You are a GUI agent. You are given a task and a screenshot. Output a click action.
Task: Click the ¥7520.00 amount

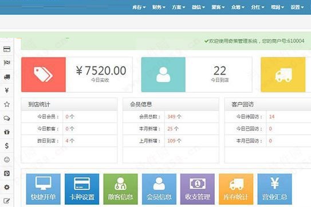point(101,71)
